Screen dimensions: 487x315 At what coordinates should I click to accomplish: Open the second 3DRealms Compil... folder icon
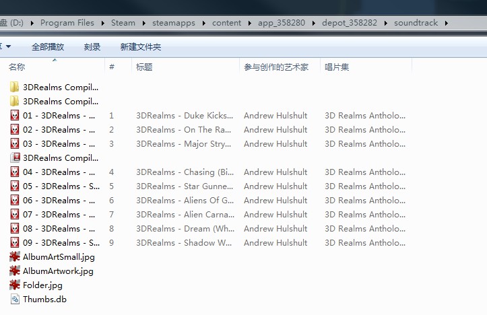[14, 101]
